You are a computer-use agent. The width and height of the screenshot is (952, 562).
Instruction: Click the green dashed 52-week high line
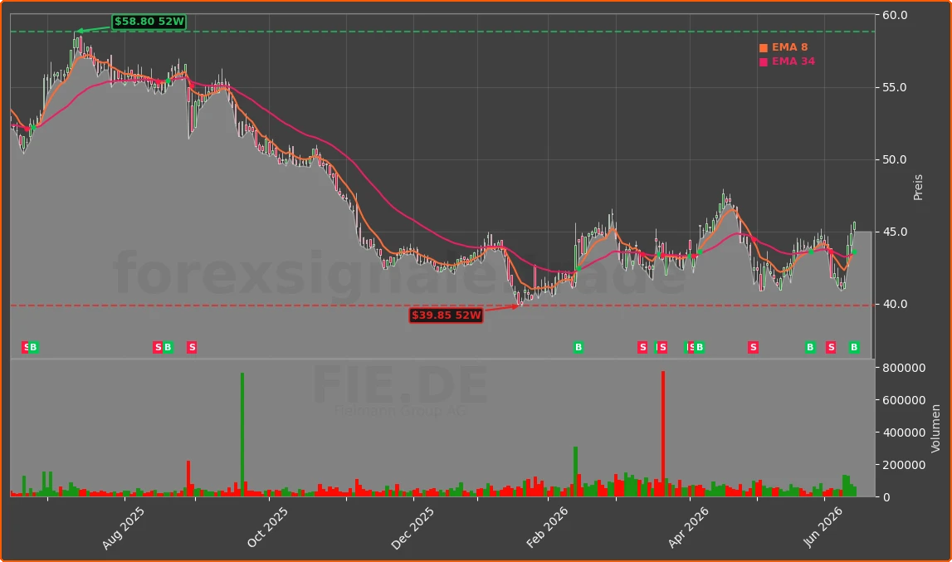(442, 32)
